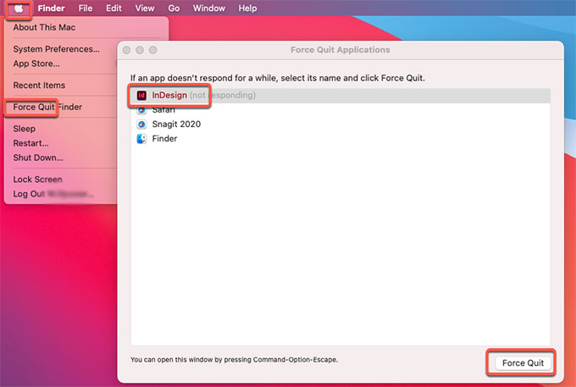The width and height of the screenshot is (576, 387).
Task: Open the Finder menu in menu bar
Action: 51,8
